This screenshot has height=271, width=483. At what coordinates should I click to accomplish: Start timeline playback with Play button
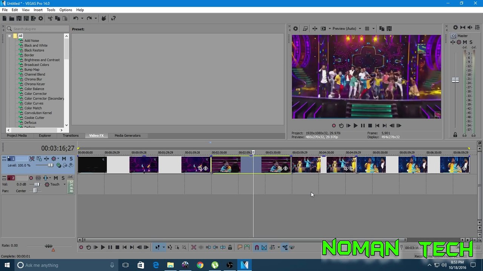tap(103, 247)
